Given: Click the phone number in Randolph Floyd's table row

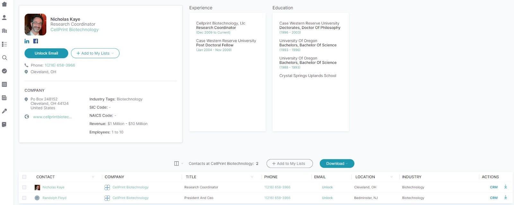Looking at the screenshot, I should click(x=277, y=198).
